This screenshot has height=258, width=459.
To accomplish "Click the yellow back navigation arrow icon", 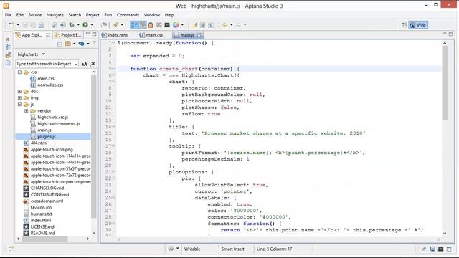I will coord(224,25).
